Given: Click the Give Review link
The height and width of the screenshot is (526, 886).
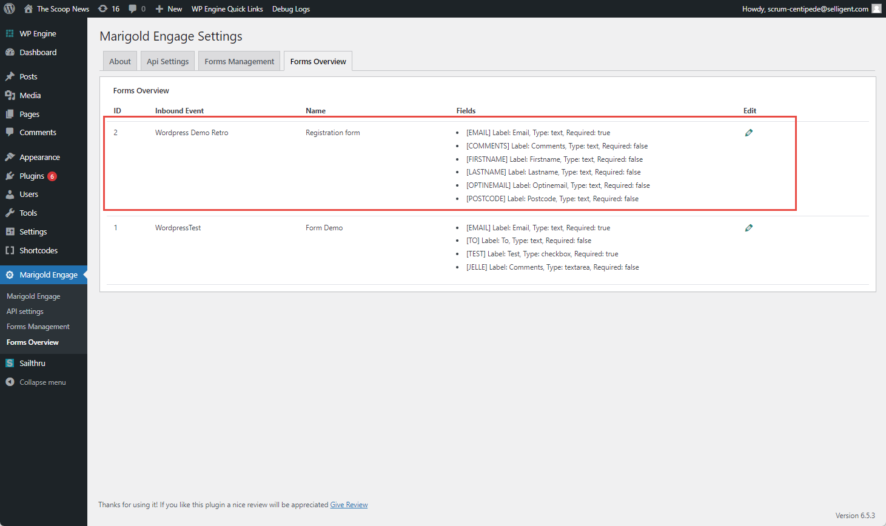Looking at the screenshot, I should click(x=349, y=505).
